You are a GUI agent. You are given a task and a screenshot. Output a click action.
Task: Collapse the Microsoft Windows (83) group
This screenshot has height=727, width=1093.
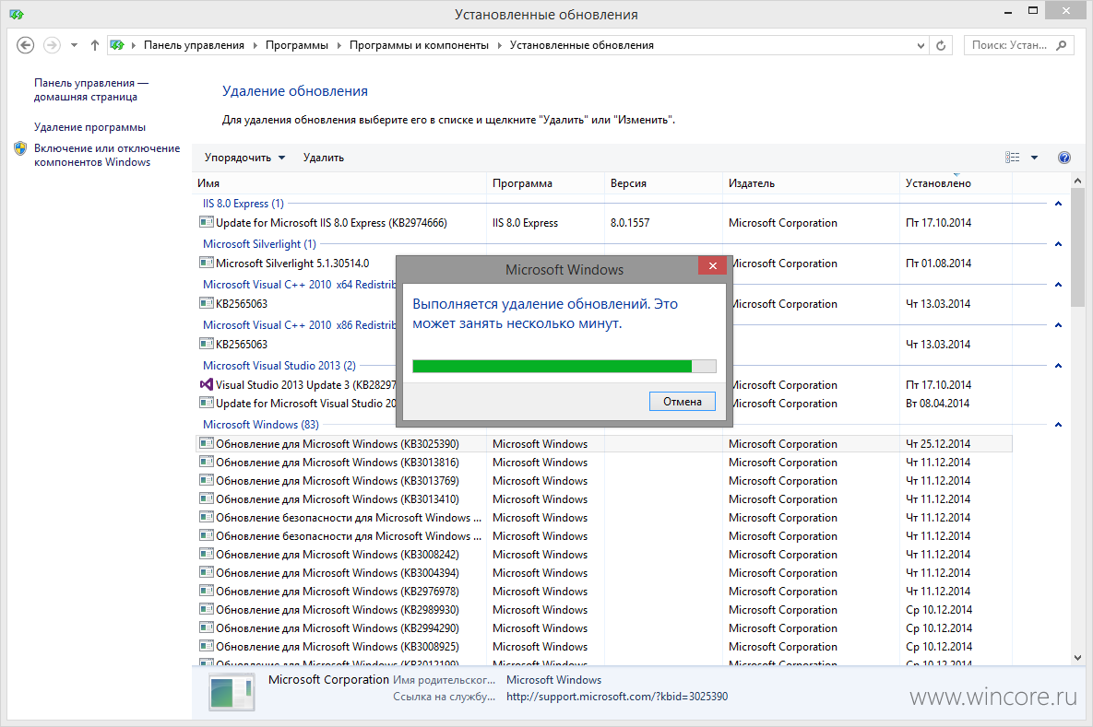(x=1058, y=425)
